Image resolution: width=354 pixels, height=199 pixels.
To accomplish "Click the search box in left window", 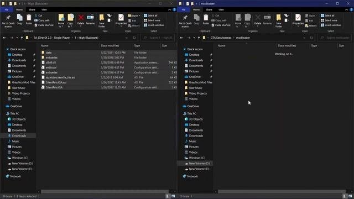I will (158, 38).
